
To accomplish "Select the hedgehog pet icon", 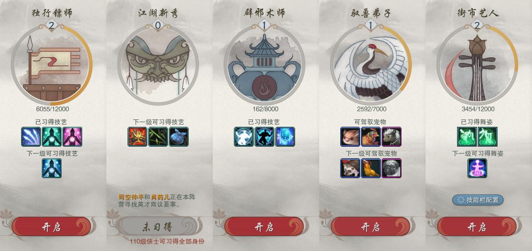I will 350,168.
